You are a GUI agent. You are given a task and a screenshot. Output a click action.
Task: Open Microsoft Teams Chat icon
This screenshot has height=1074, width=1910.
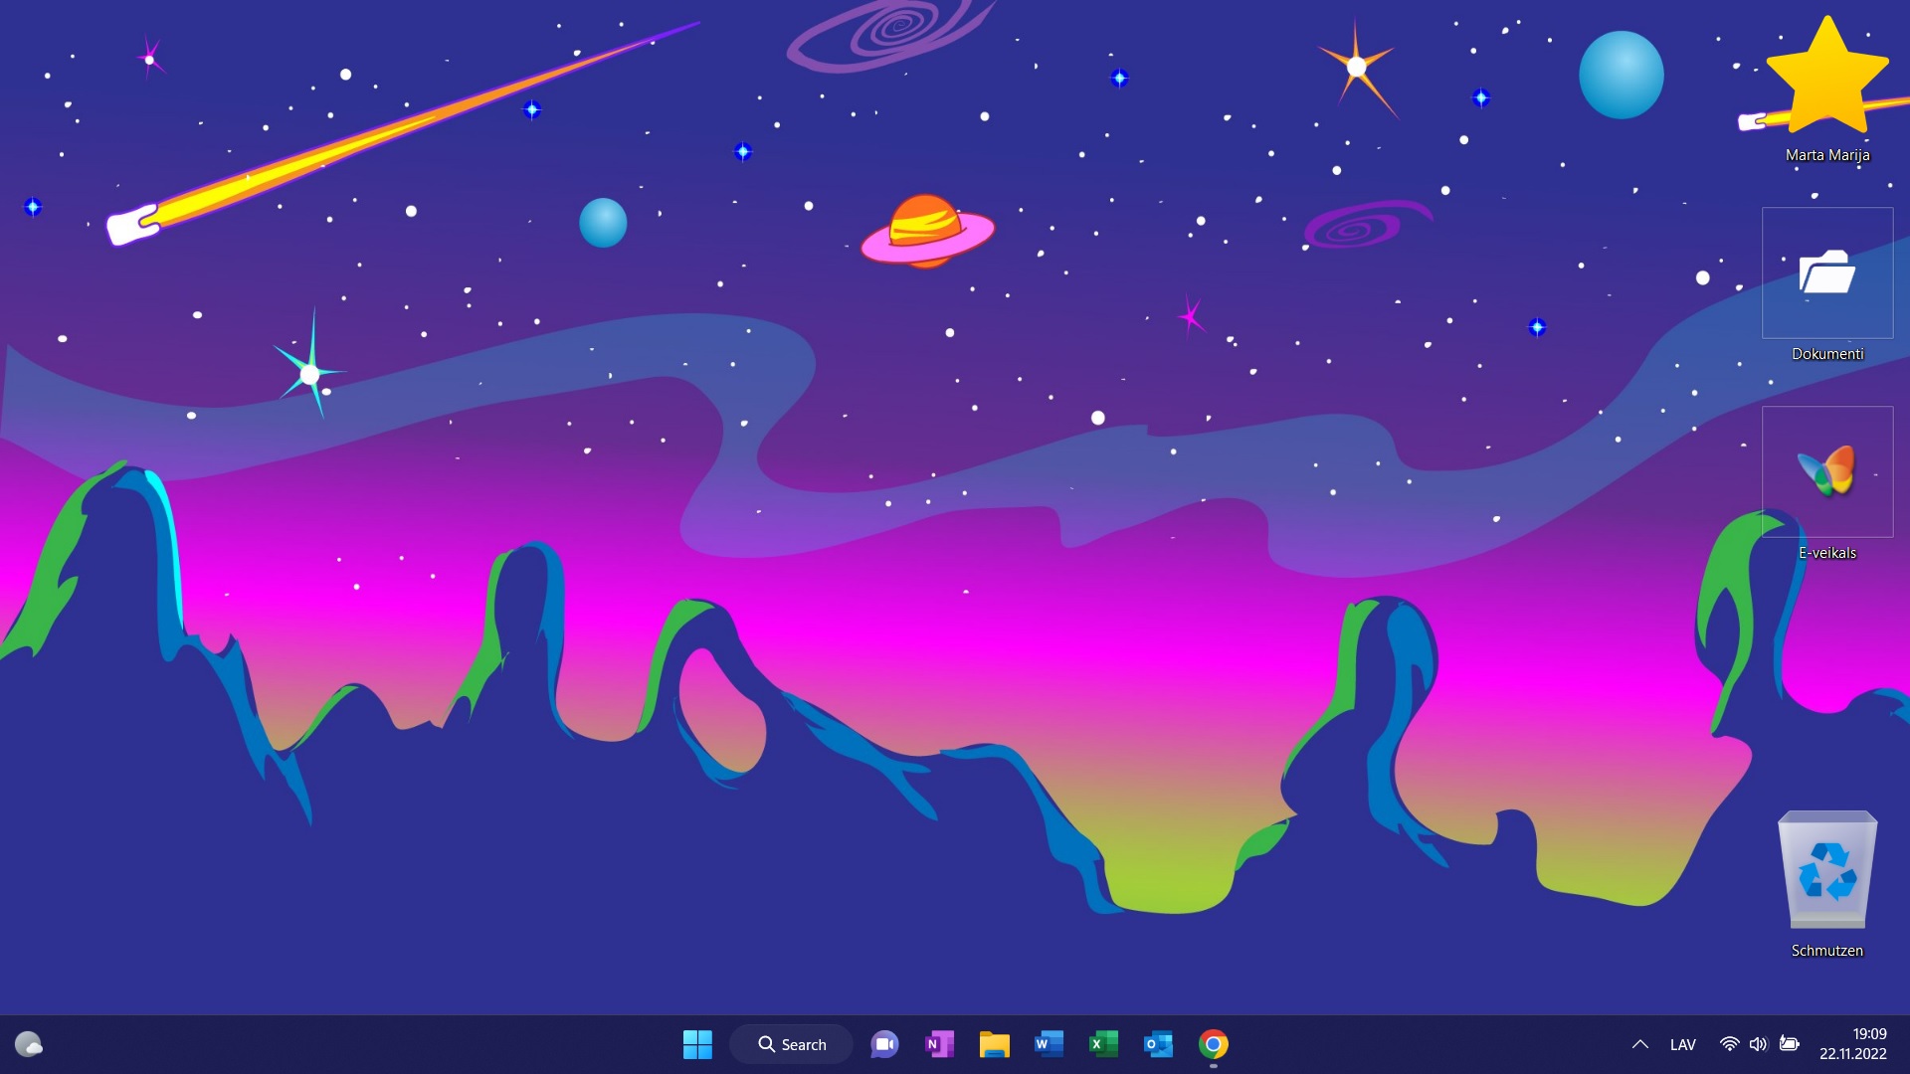coord(884,1044)
